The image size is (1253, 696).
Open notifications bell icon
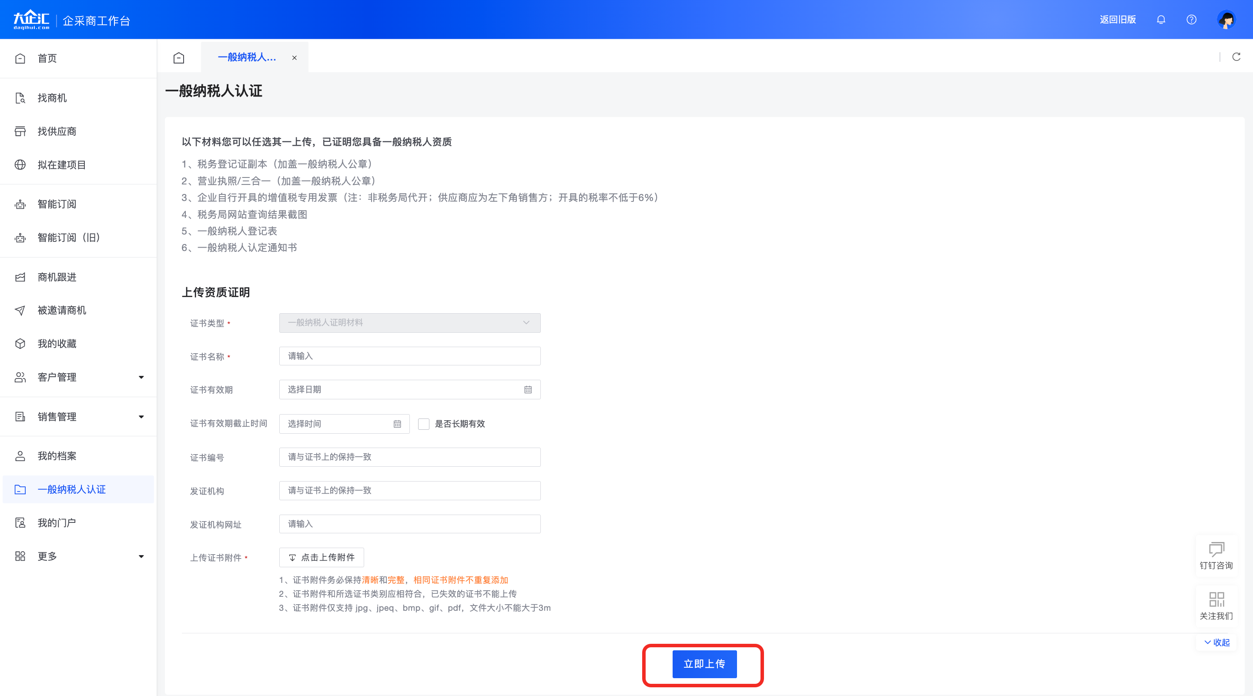[x=1161, y=20]
